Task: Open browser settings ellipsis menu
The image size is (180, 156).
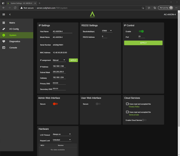Action: (x=176, y=8)
